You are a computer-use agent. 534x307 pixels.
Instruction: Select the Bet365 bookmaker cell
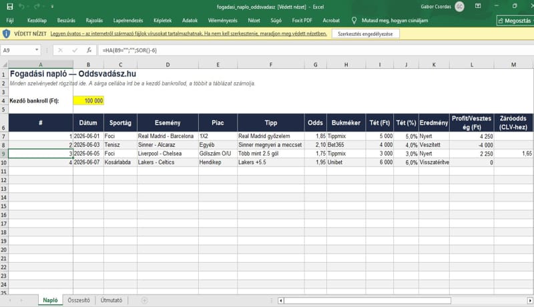click(x=346, y=145)
